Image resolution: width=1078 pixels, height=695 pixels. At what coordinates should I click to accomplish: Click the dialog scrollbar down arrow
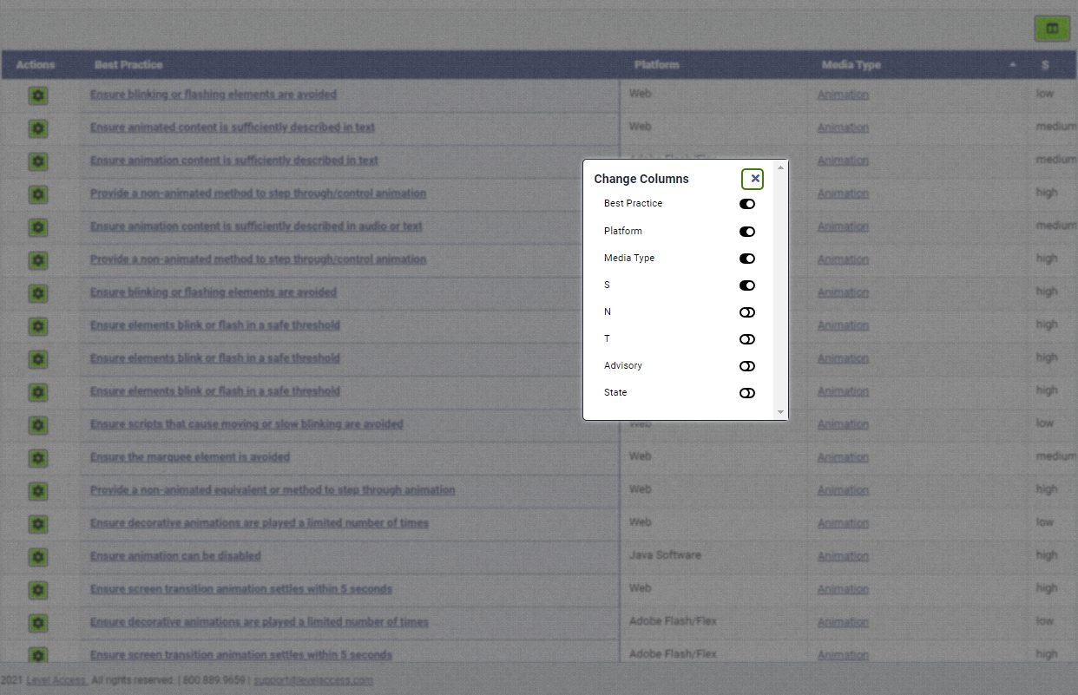click(x=780, y=412)
